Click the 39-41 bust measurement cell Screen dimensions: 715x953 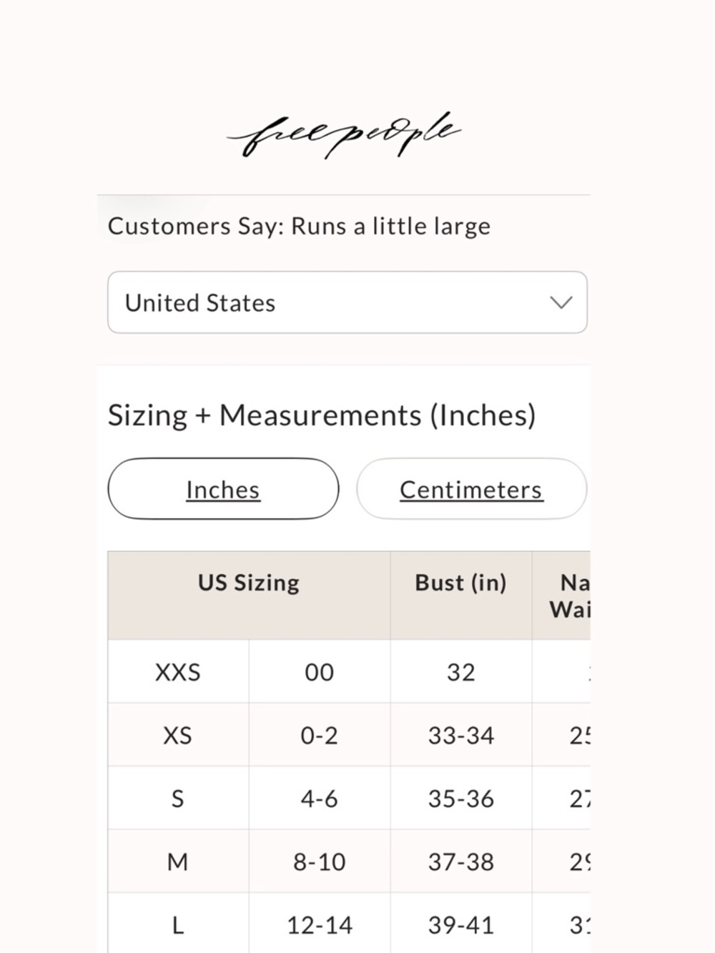pos(460,925)
